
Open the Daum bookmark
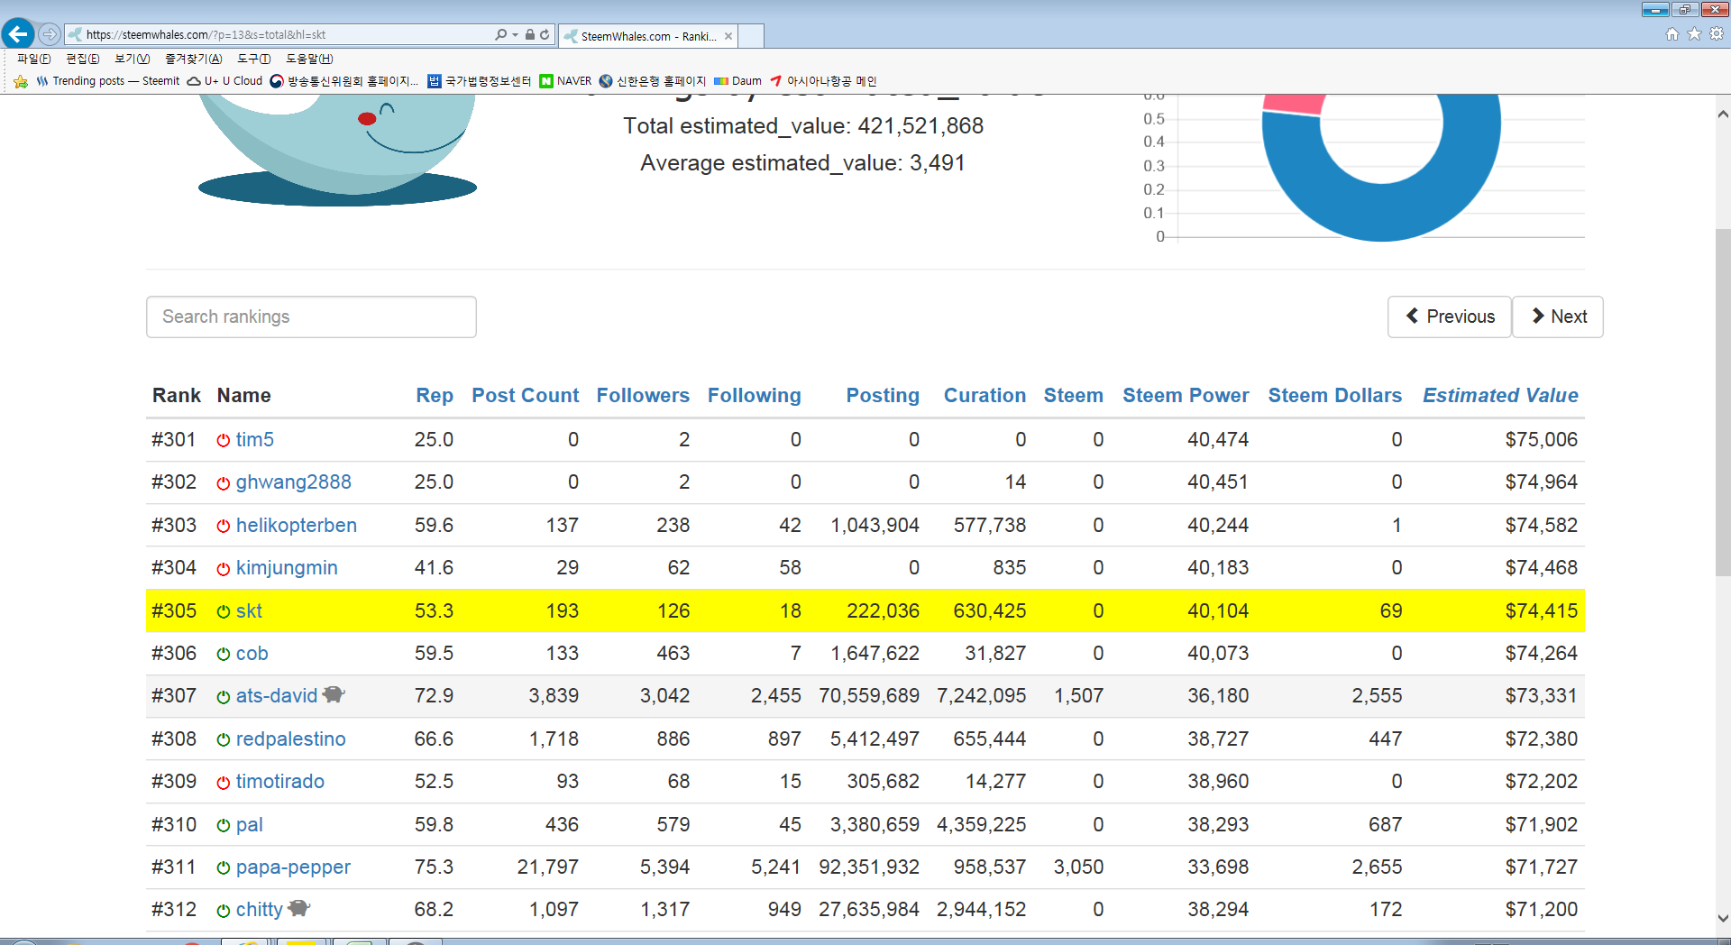pos(737,81)
